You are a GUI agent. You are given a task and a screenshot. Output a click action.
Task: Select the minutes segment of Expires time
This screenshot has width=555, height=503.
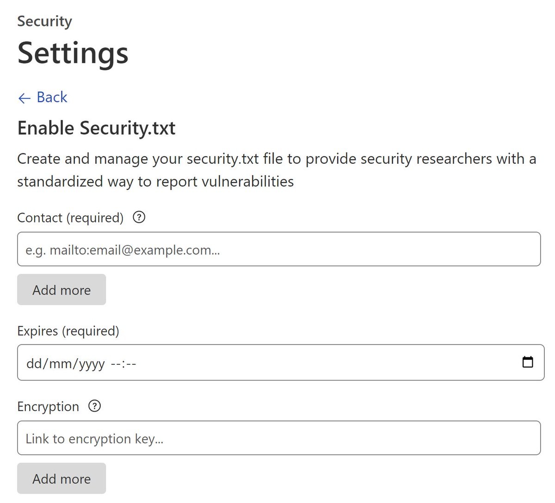(x=131, y=363)
